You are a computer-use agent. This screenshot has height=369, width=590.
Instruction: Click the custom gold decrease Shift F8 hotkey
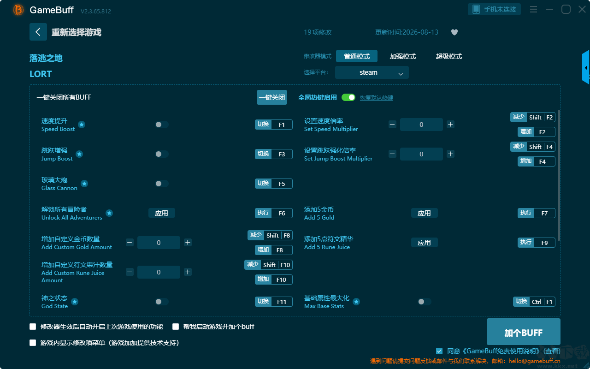[270, 235]
